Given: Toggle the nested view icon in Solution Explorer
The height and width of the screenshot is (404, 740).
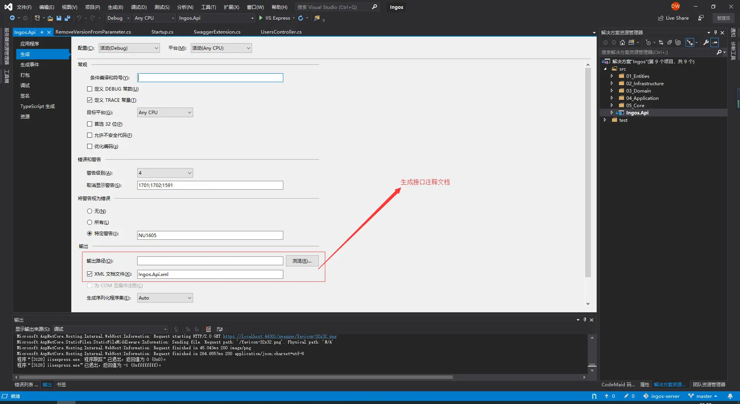Looking at the screenshot, I should click(690, 42).
